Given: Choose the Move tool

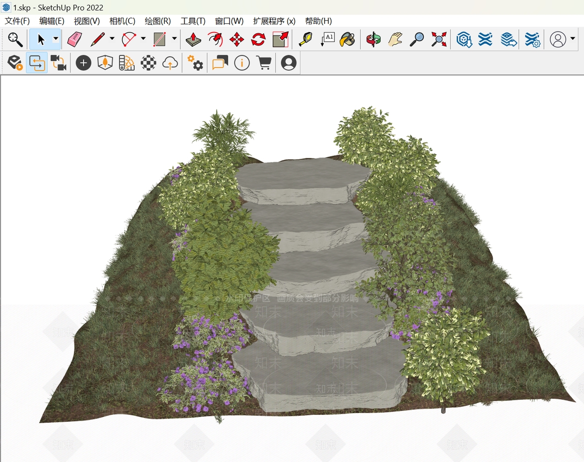Looking at the screenshot, I should (237, 39).
